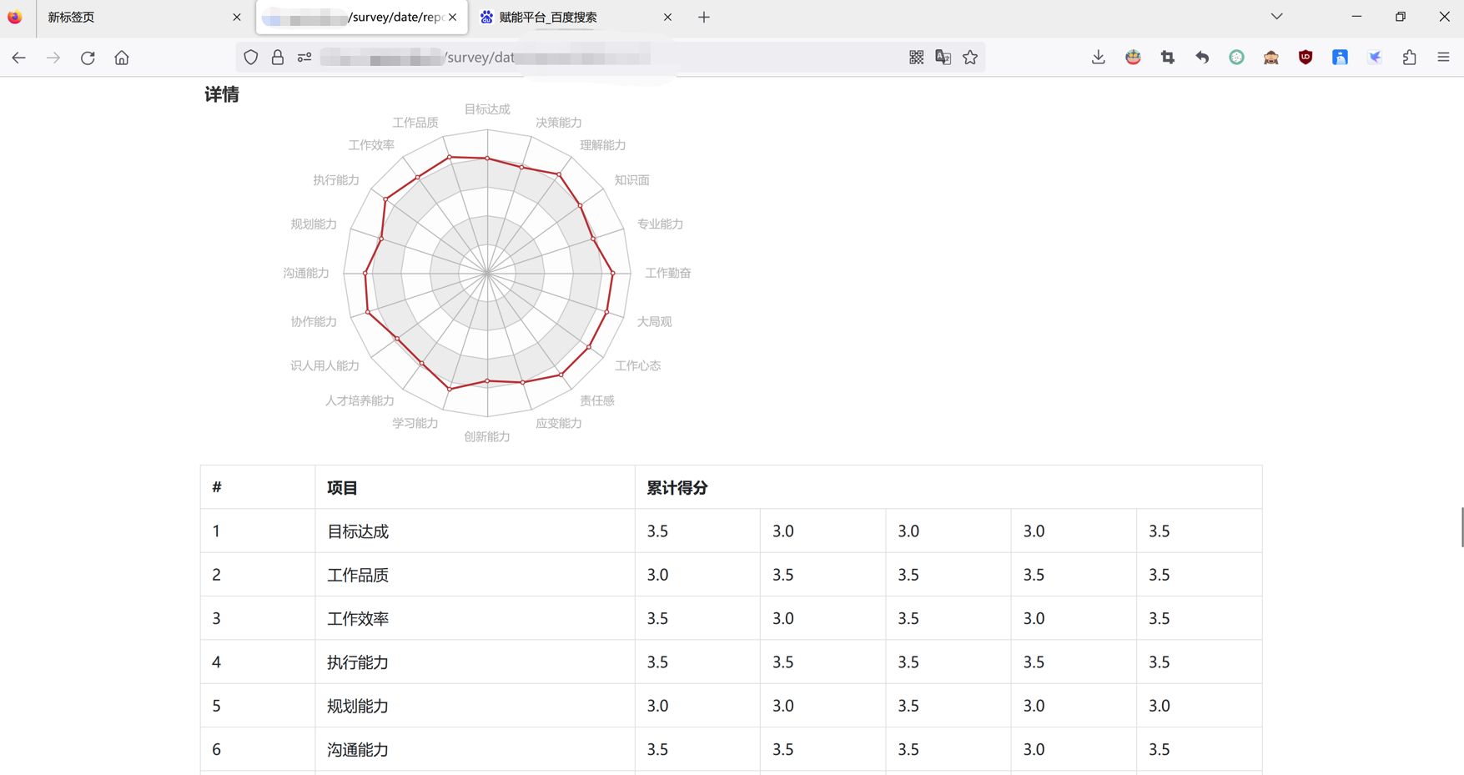Click the radar point on 工作勤奋 axis
Image resolution: width=1464 pixels, height=775 pixels.
(x=613, y=273)
